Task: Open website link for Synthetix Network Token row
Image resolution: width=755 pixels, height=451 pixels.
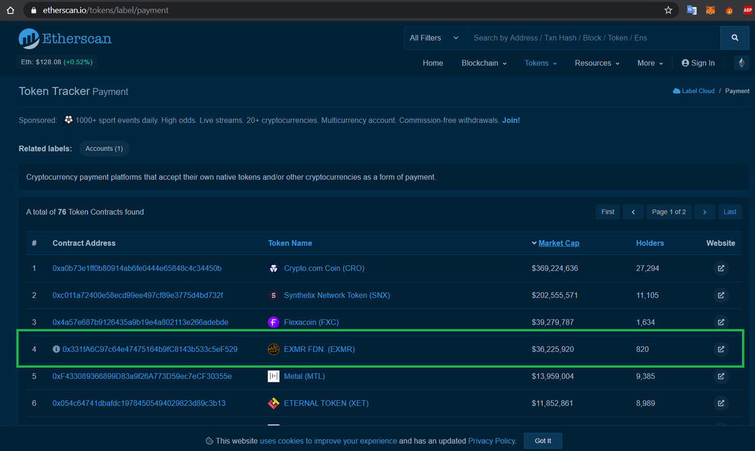Action: [721, 295]
